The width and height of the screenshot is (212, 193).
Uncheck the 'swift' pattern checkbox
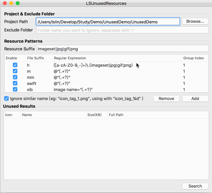tap(15, 83)
